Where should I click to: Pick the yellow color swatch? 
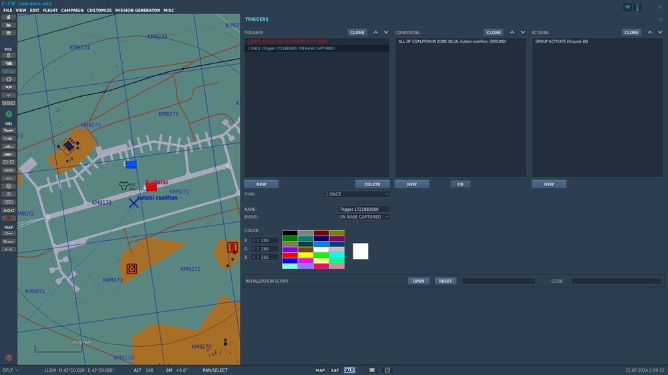click(x=305, y=255)
